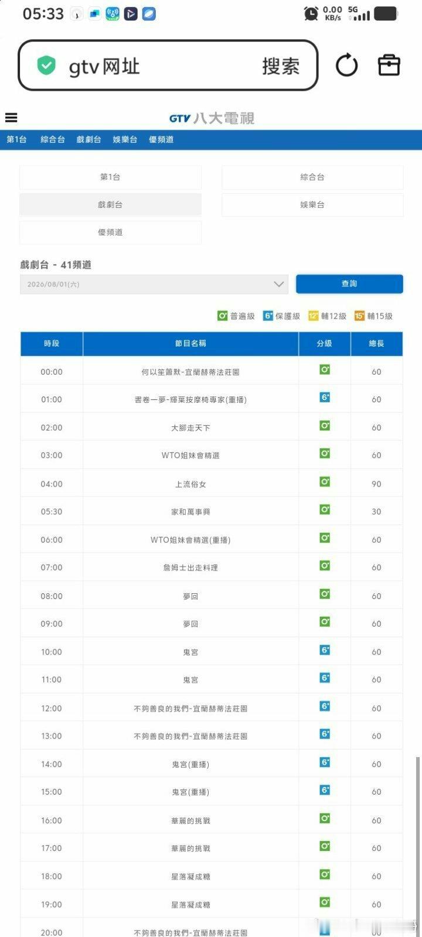
Task: Click the 戲劇台 - 41頻道 heading
Action: pos(56,265)
